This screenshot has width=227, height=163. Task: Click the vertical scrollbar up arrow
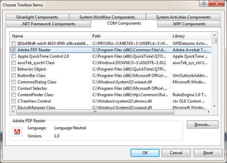[215, 35]
